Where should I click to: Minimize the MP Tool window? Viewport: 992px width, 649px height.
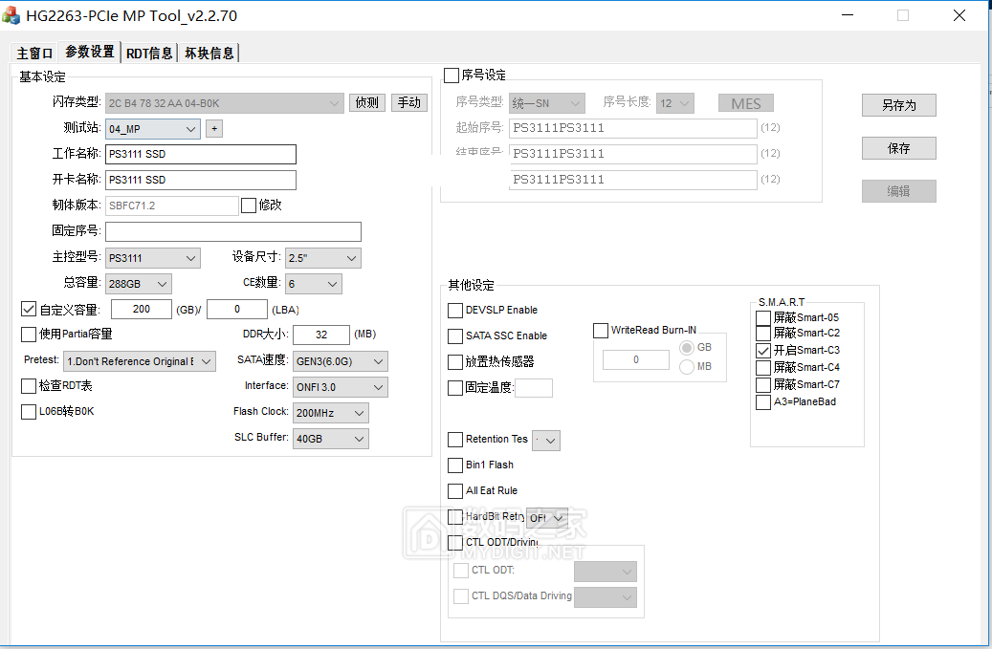click(x=848, y=15)
